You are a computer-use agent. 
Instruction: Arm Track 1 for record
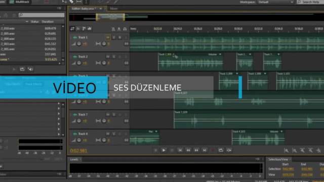coord(120,37)
